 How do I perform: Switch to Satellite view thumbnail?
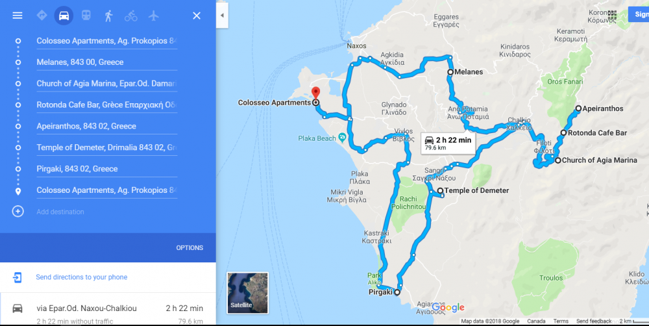[247, 293]
